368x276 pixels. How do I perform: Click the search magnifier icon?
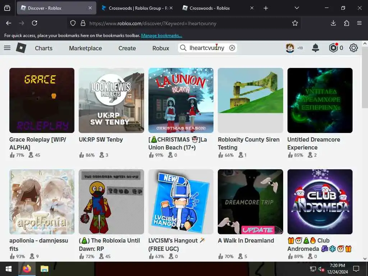point(183,48)
